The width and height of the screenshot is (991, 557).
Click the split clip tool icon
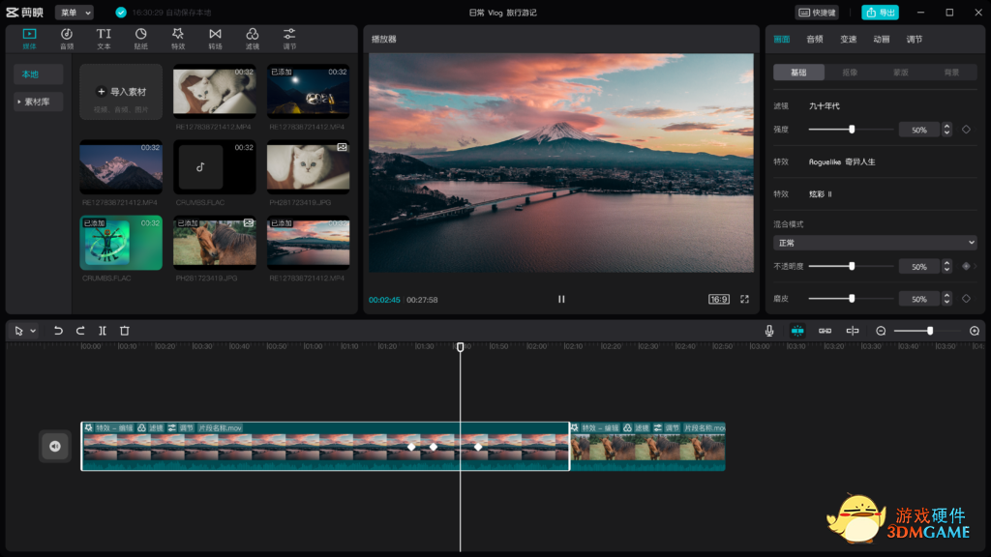click(103, 331)
